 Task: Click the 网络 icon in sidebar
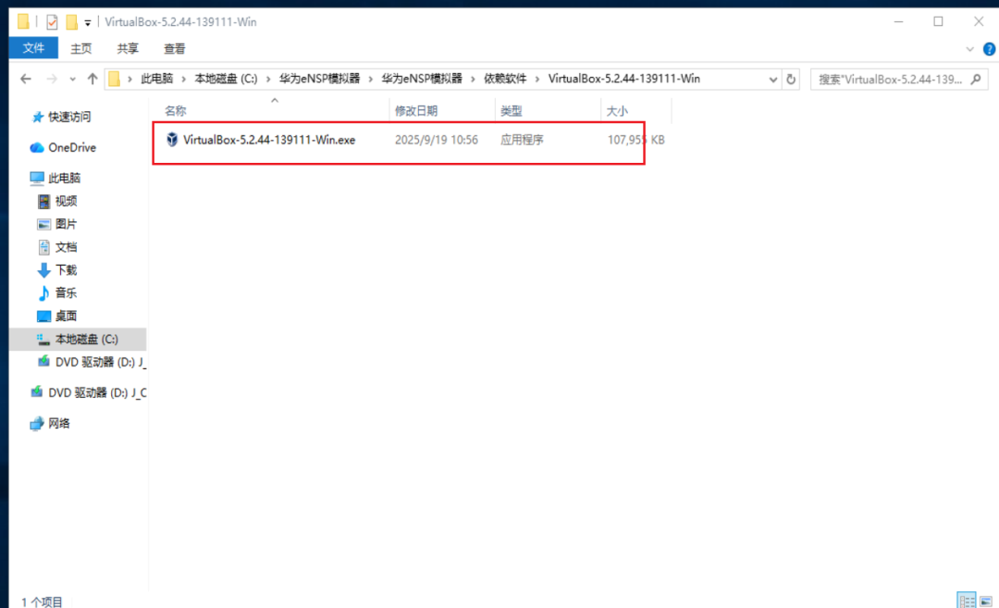(x=37, y=423)
